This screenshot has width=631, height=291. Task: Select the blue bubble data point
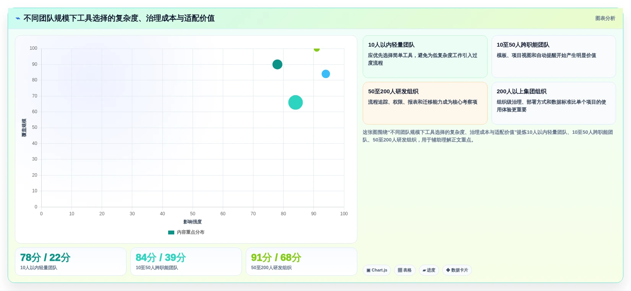coord(326,74)
